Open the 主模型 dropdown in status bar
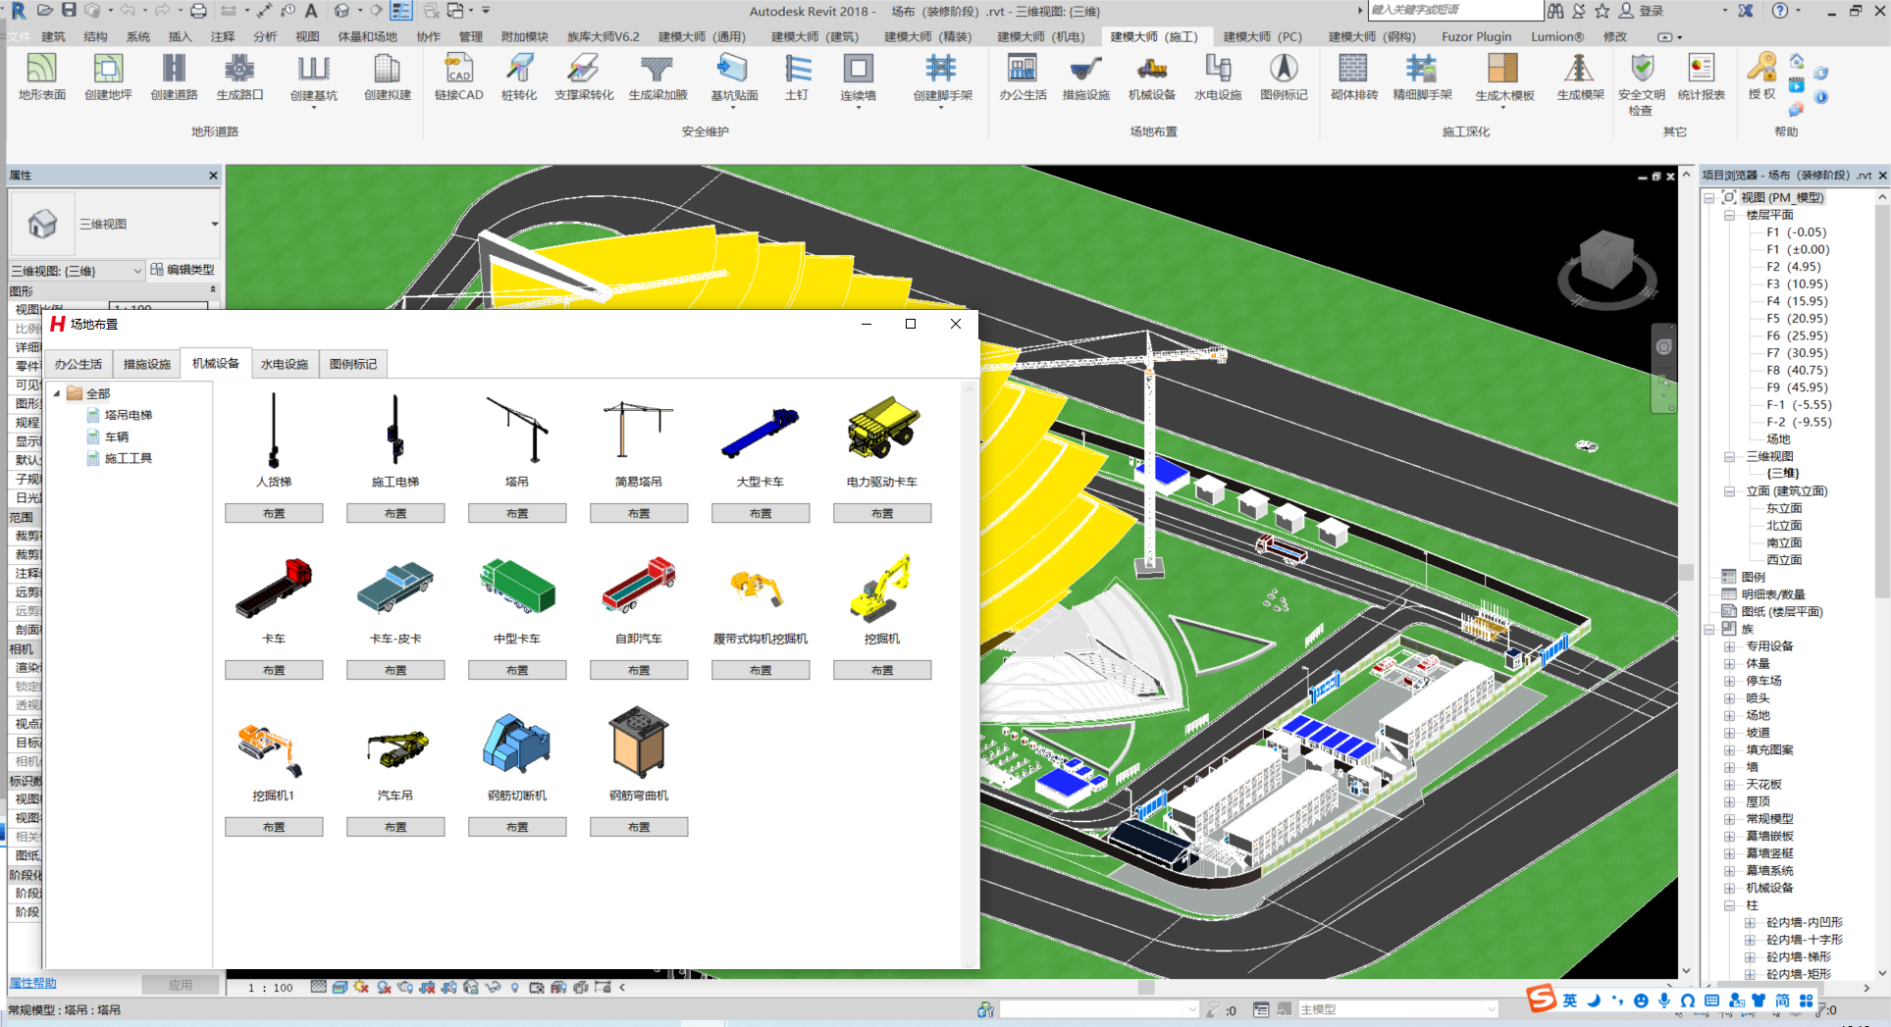The height and width of the screenshot is (1027, 1891). click(x=1397, y=1009)
